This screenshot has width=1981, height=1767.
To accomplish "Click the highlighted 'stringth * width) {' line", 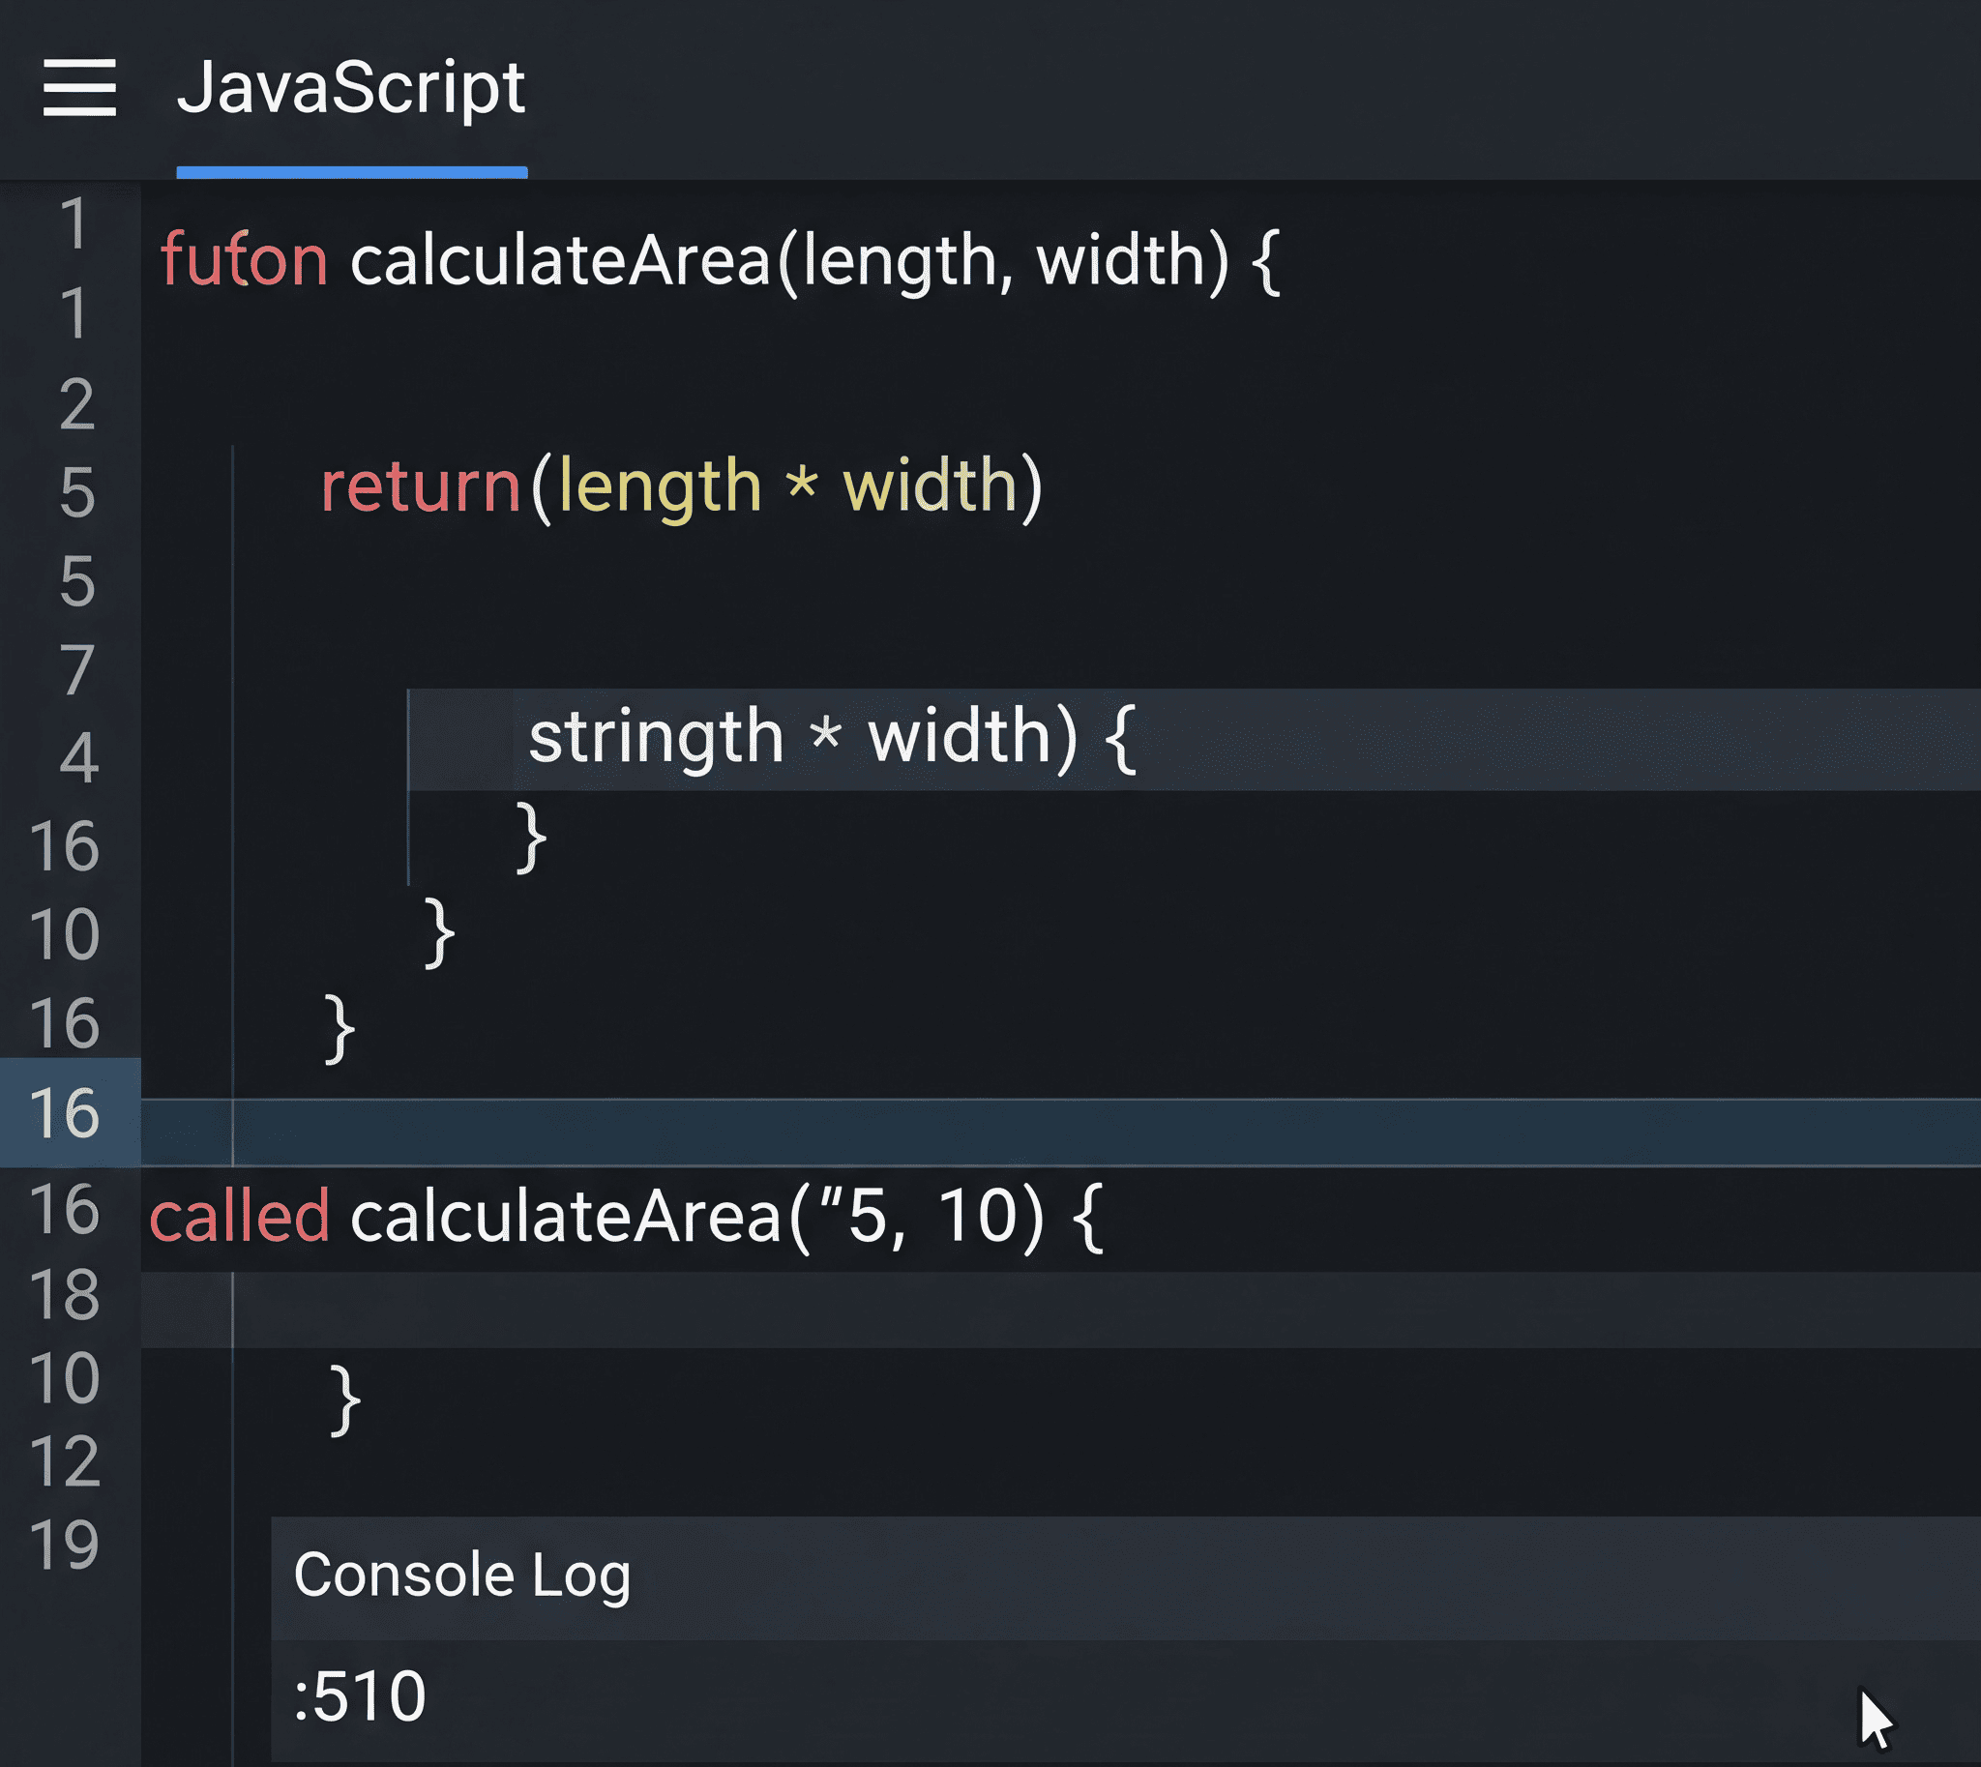I will pyautogui.click(x=1195, y=739).
